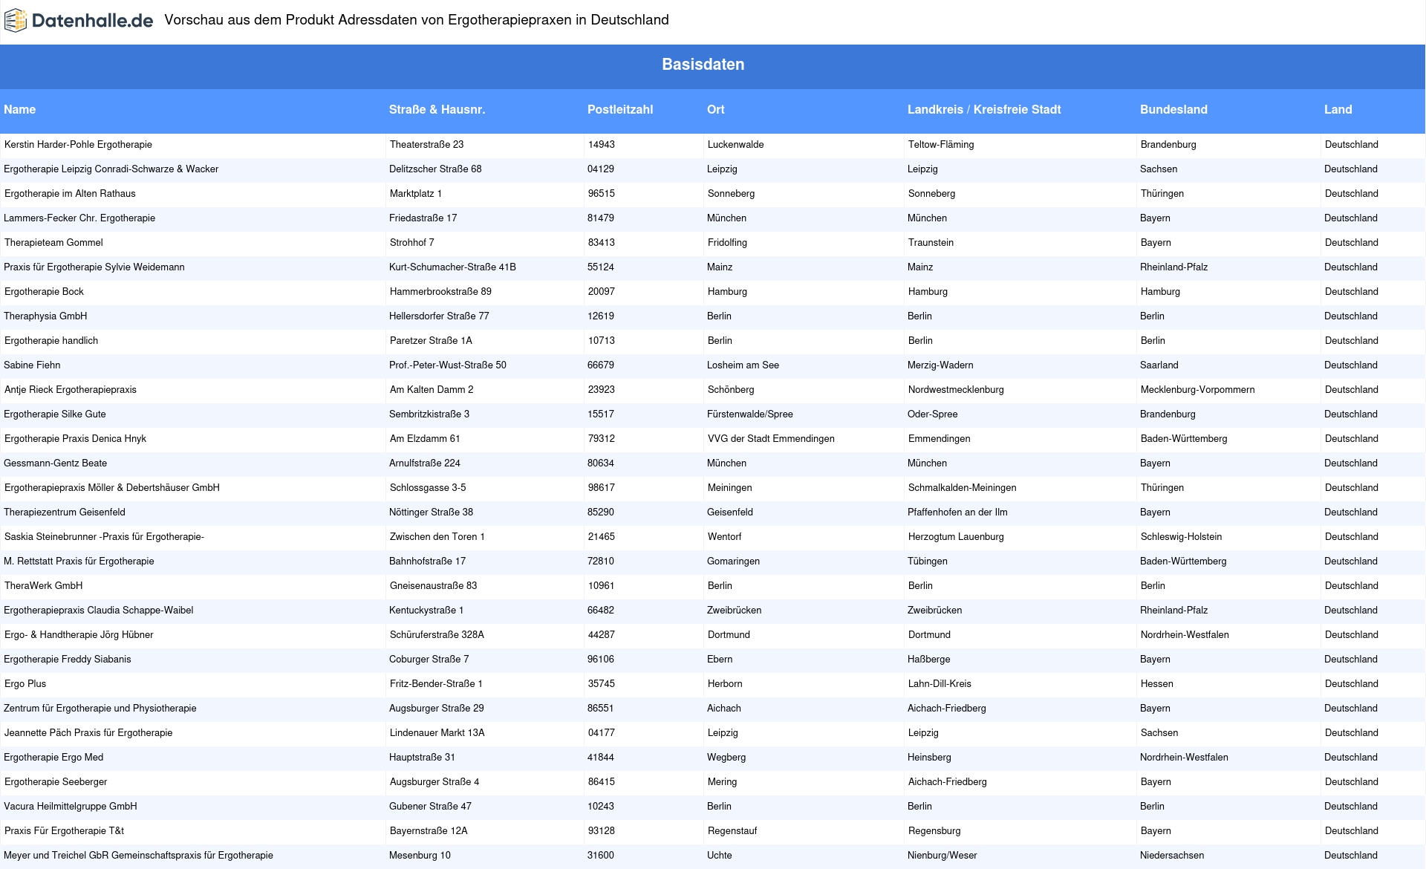
Task: Select Ergotherapie Leipzig Conradi-Schwarze & Wacker
Action: coord(111,169)
